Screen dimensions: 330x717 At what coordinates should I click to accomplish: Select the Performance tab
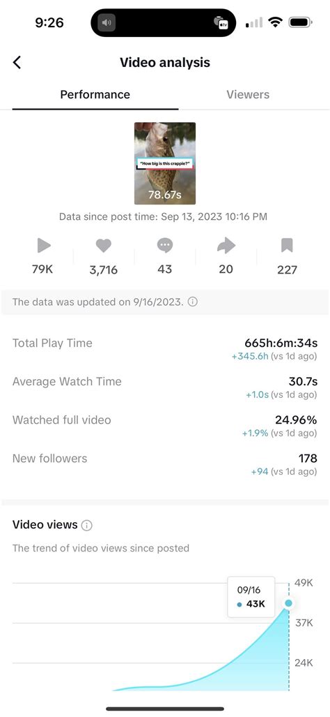click(95, 95)
